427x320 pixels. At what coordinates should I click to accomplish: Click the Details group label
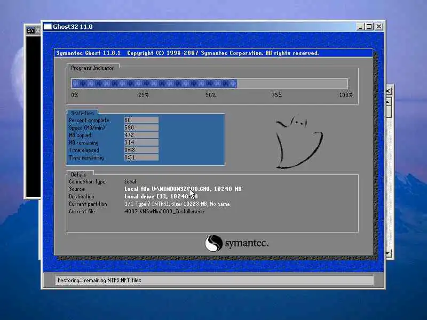pyautogui.click(x=78, y=174)
